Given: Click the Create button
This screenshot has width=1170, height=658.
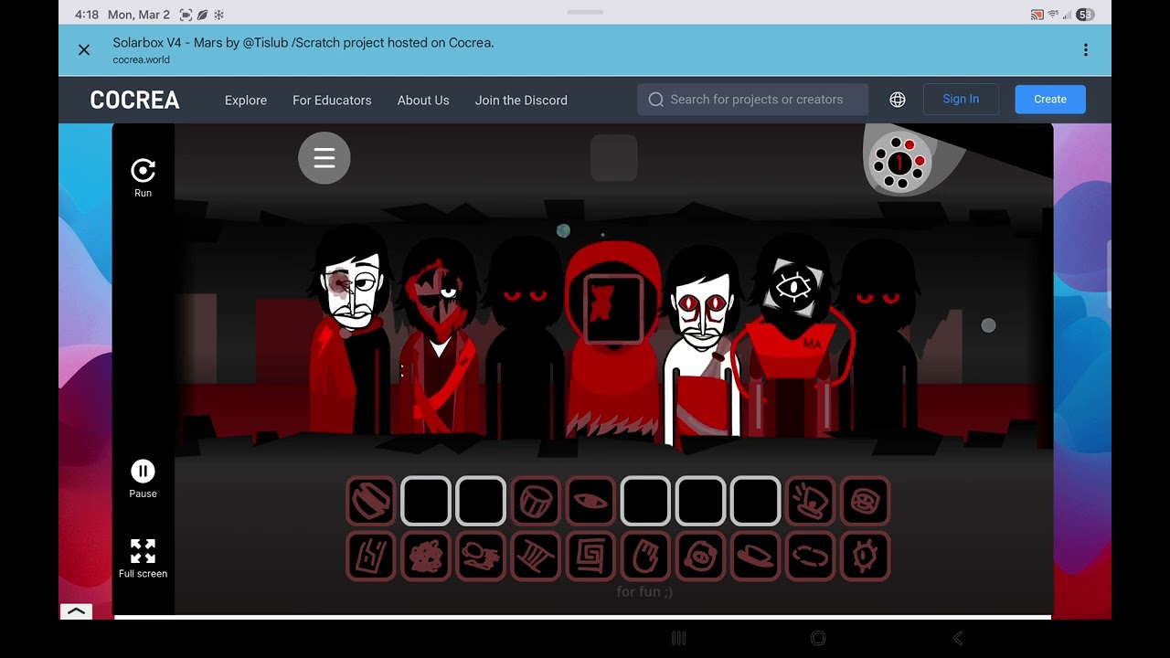Looking at the screenshot, I should 1050,99.
